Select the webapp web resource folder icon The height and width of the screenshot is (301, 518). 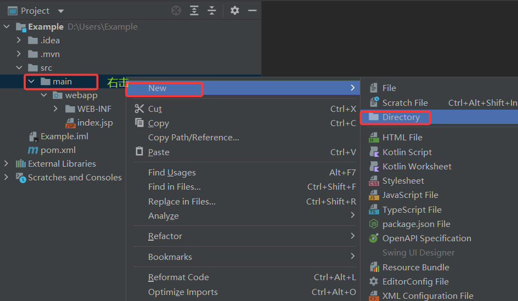click(x=58, y=95)
